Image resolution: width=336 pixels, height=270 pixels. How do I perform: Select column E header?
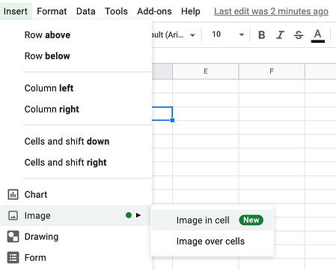tap(206, 71)
